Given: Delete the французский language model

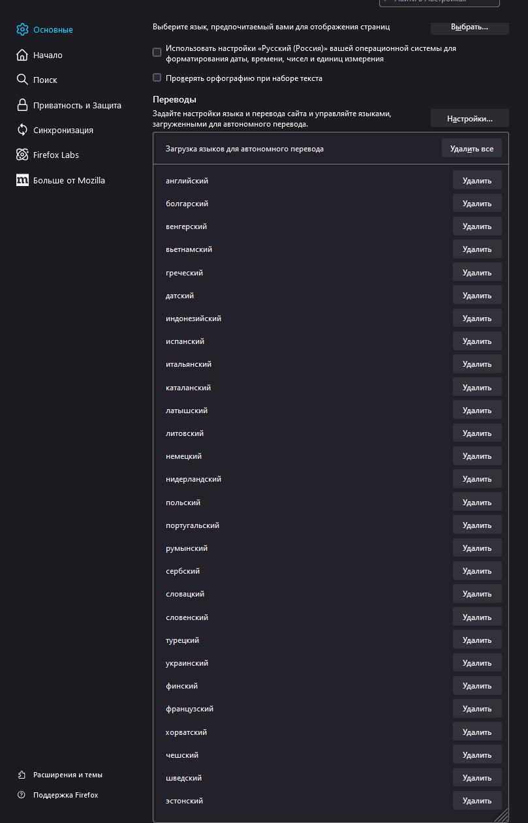Looking at the screenshot, I should coord(476,709).
